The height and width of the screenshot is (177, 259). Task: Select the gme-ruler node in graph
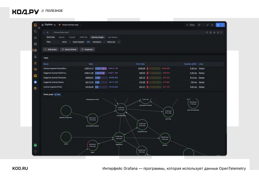click(168, 112)
